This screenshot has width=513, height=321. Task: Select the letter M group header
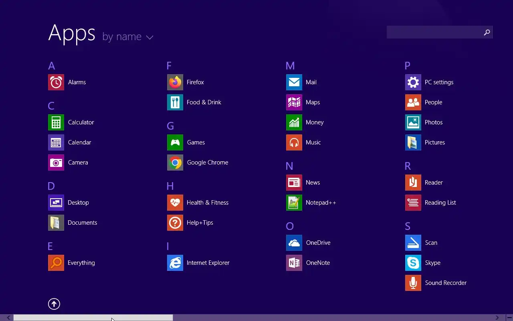290,66
